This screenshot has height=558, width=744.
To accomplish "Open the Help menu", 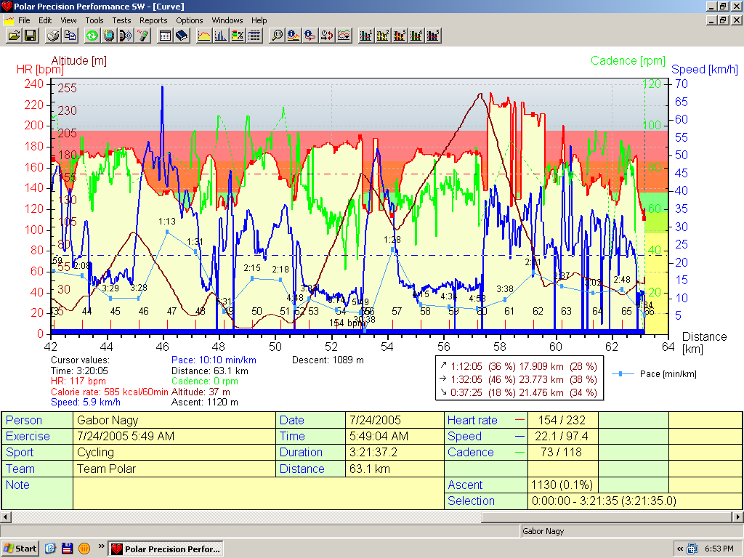I will [x=259, y=20].
